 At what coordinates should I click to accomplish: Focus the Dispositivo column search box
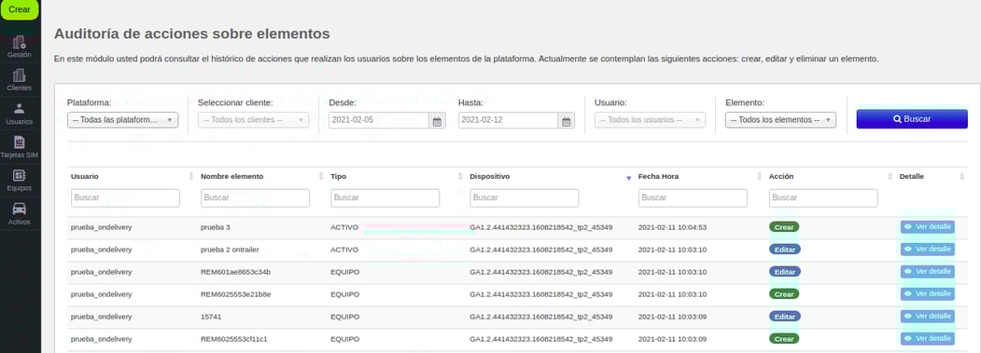tap(525, 198)
